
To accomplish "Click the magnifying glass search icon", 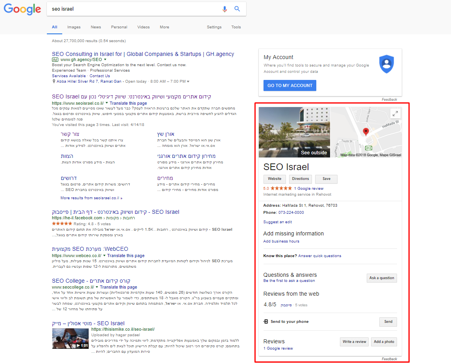I will 237,9.
